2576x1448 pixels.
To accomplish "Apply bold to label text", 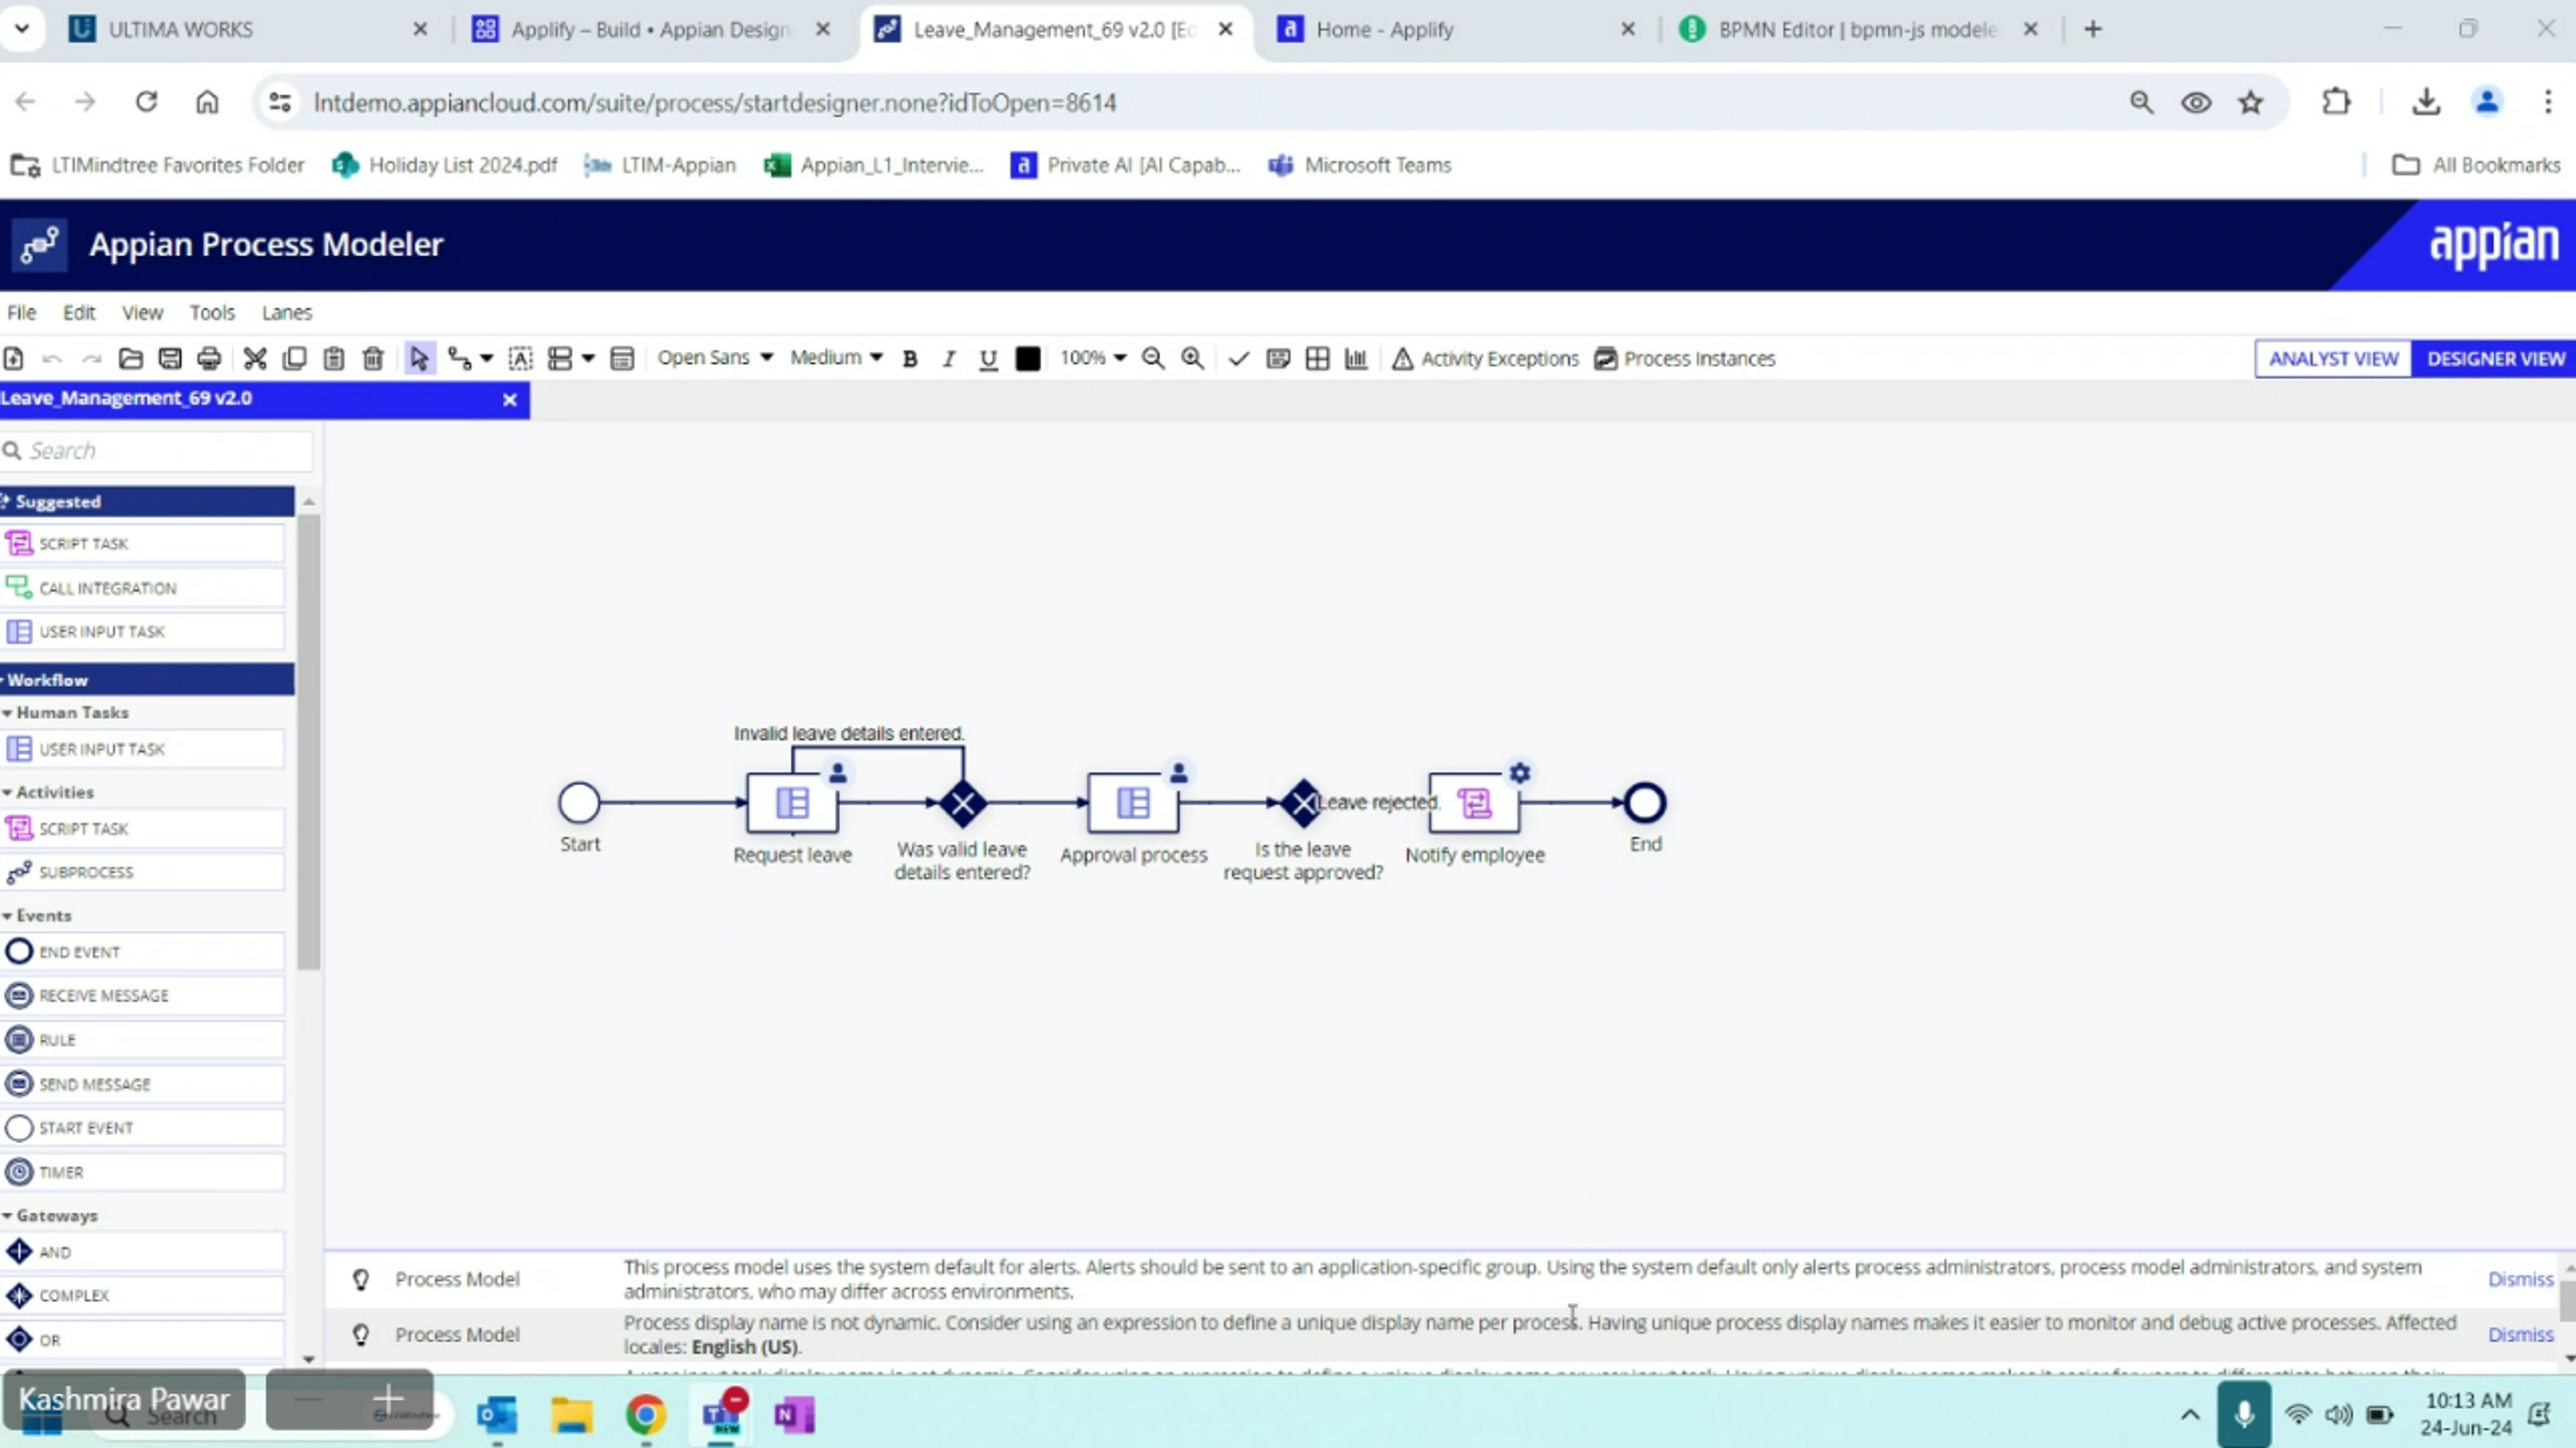I will pos(910,359).
